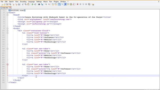Viewport: 160px width, 90px height.
Task: Create a new document with the New toolbar icon
Action: pyautogui.click(x=2, y=4)
